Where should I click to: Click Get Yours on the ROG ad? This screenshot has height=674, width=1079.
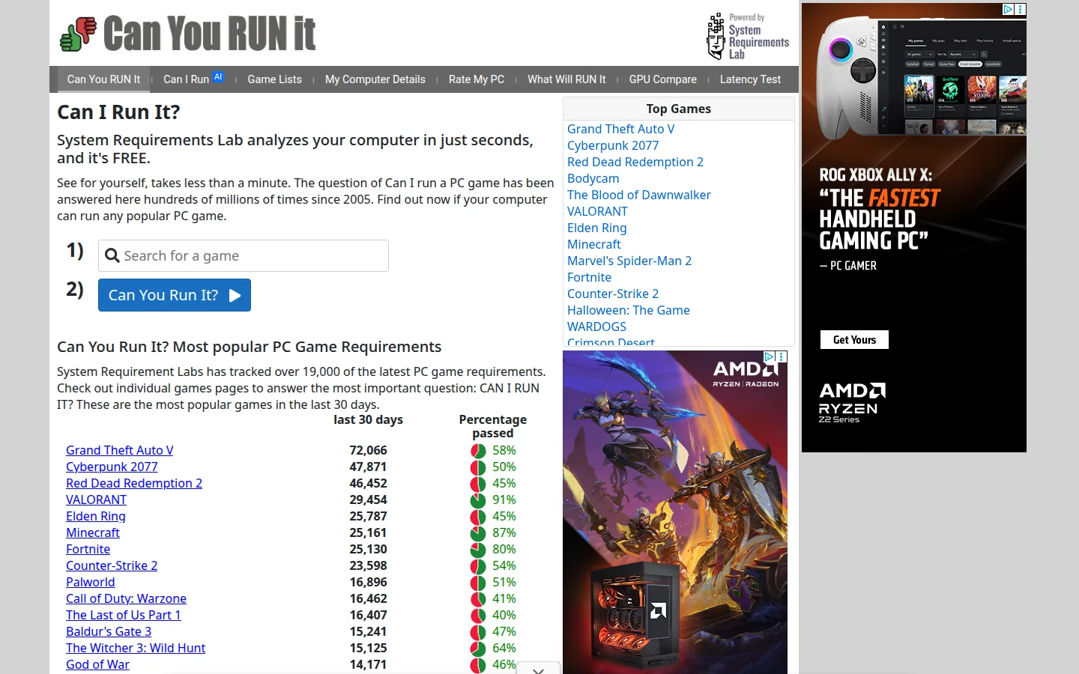(854, 340)
